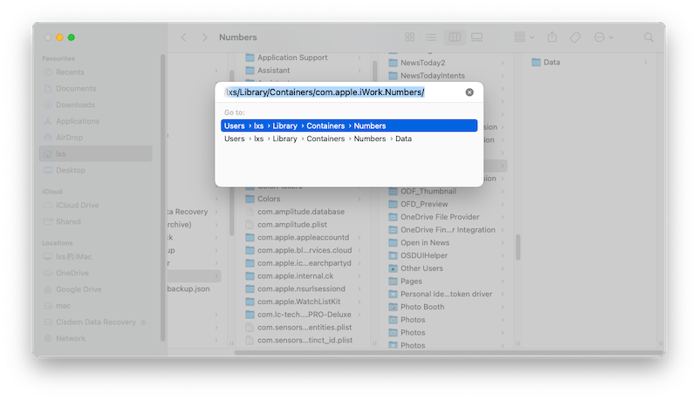The width and height of the screenshot is (698, 400).
Task: Expand com.apple.appleaccountd folder chevron
Action: click(359, 237)
